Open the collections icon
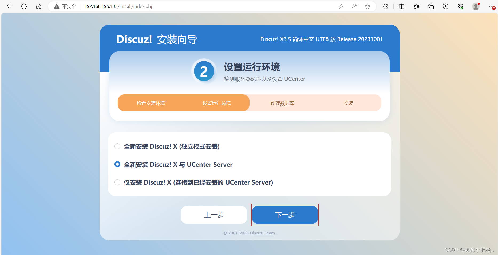This screenshot has width=498, height=255. 431,6
